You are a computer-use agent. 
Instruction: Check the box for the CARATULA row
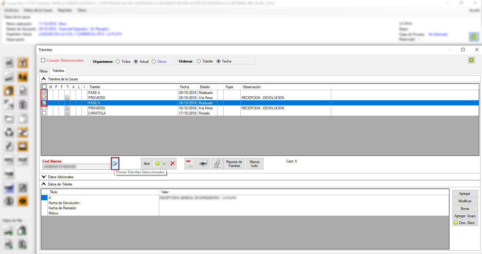tap(44, 113)
